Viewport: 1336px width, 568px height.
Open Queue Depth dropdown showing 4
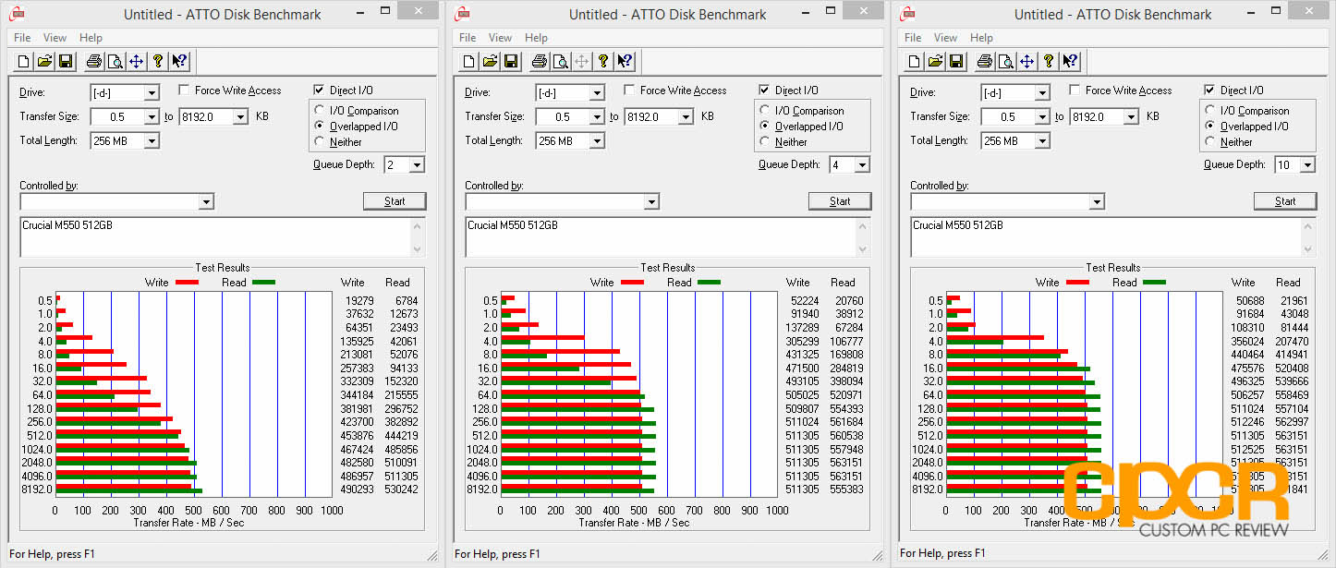pos(862,165)
